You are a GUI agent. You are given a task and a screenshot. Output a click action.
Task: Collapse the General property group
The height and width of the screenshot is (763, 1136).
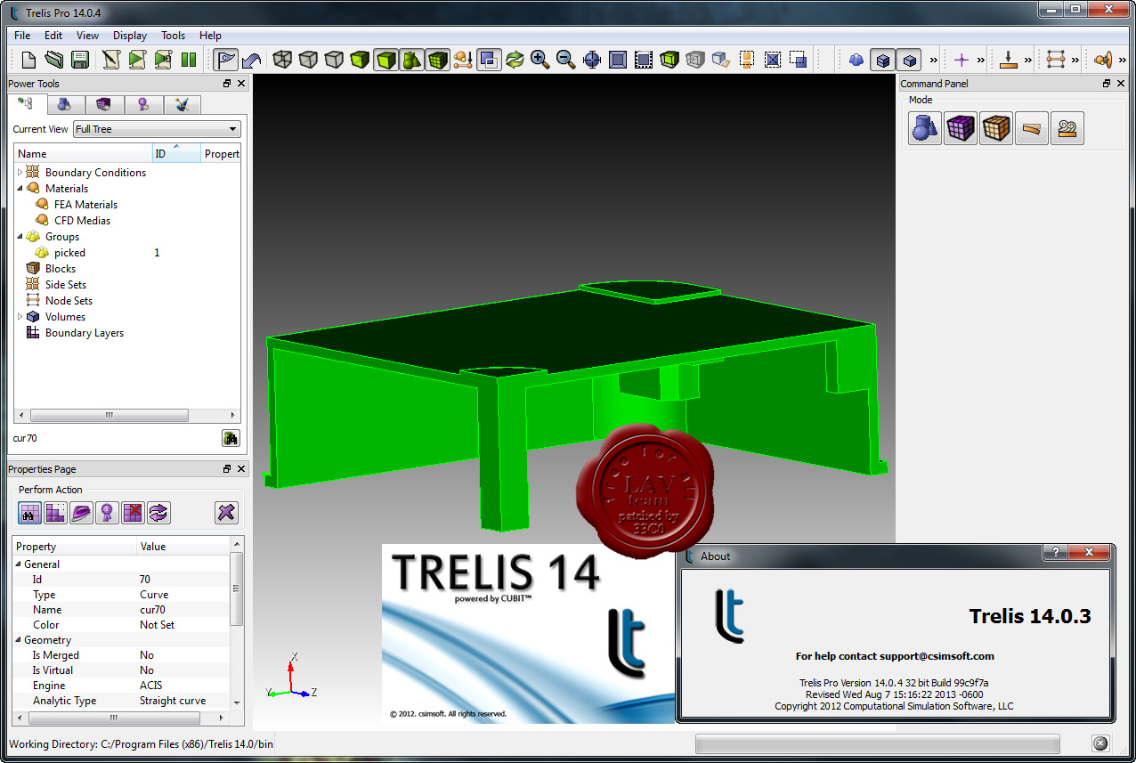[19, 564]
